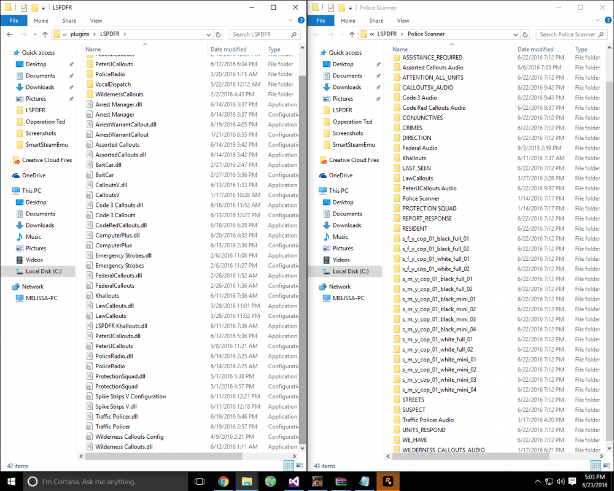Select Traffic Policer Audio folder
614x491 pixels.
point(428,420)
